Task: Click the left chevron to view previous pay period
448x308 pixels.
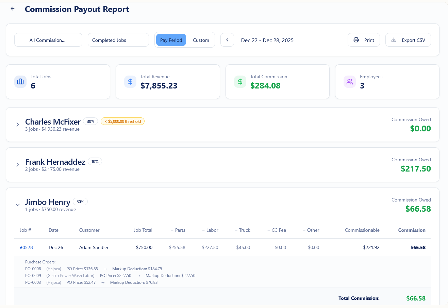Action: pos(227,40)
